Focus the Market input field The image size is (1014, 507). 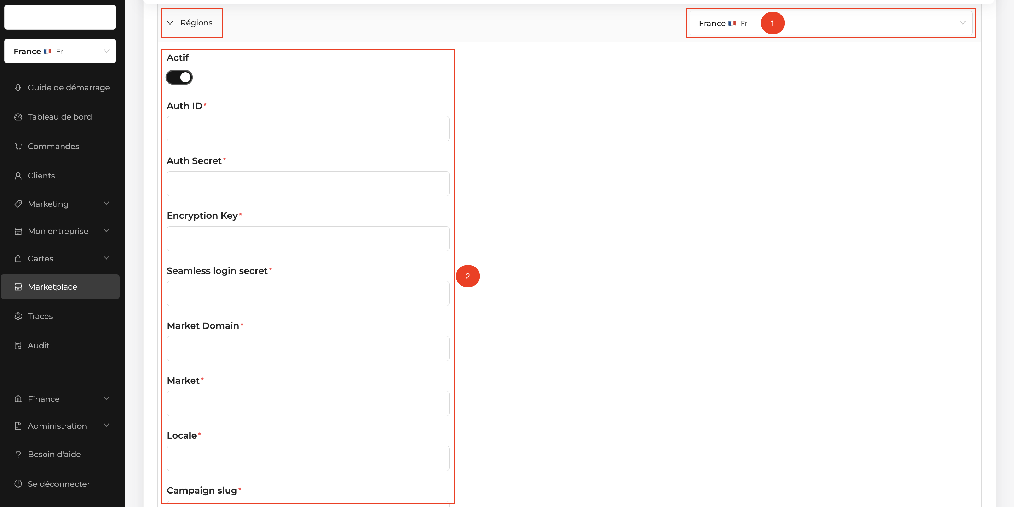[308, 403]
